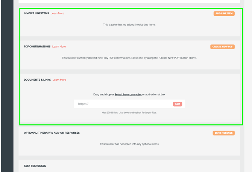The image size is (252, 172).
Task: Click the red ADD link button
Action: coord(178,104)
